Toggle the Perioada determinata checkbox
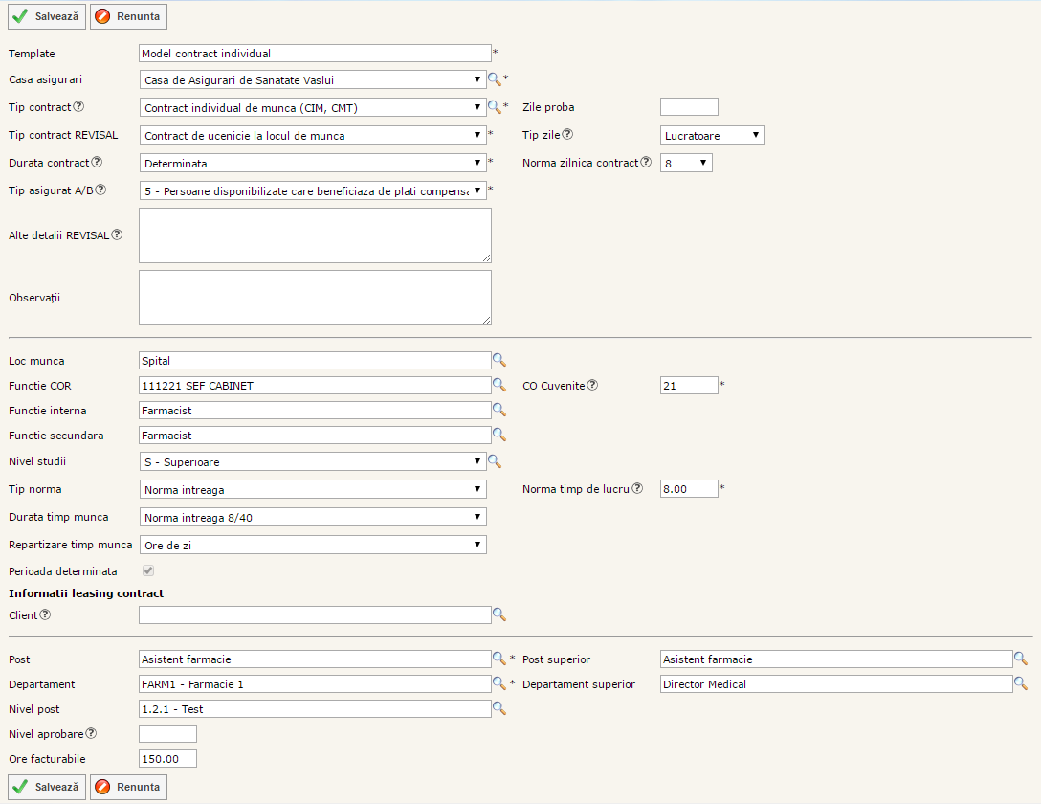The image size is (1041, 804). [147, 571]
